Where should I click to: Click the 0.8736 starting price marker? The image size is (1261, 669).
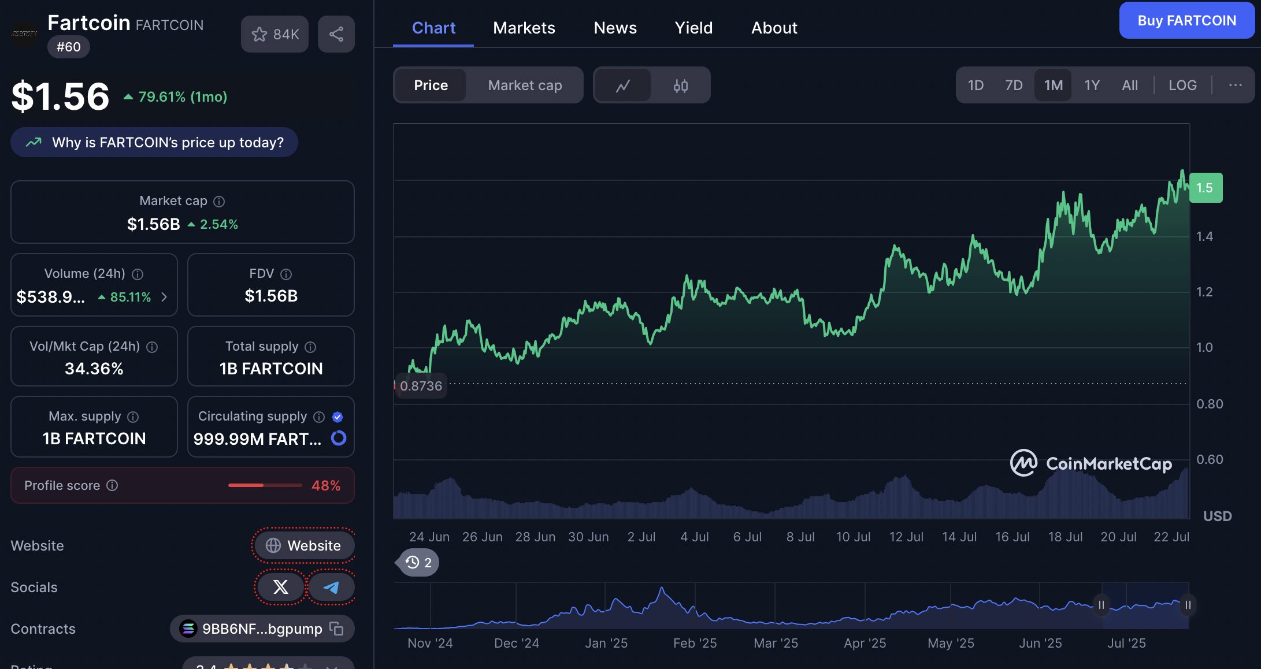point(421,386)
